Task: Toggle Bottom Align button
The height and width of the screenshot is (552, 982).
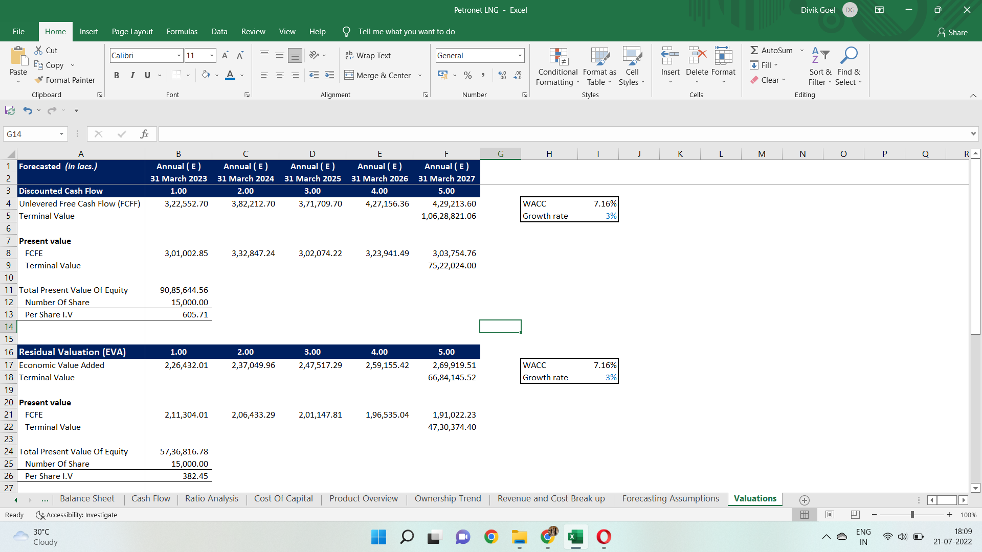Action: pos(295,55)
